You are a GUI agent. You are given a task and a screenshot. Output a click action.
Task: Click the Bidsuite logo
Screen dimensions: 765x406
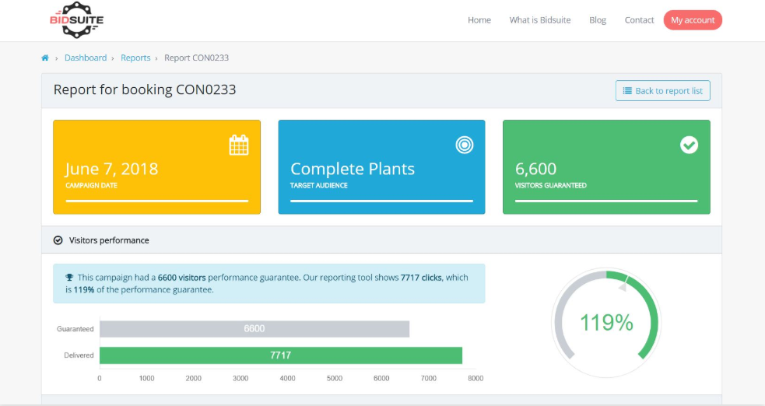(x=76, y=20)
